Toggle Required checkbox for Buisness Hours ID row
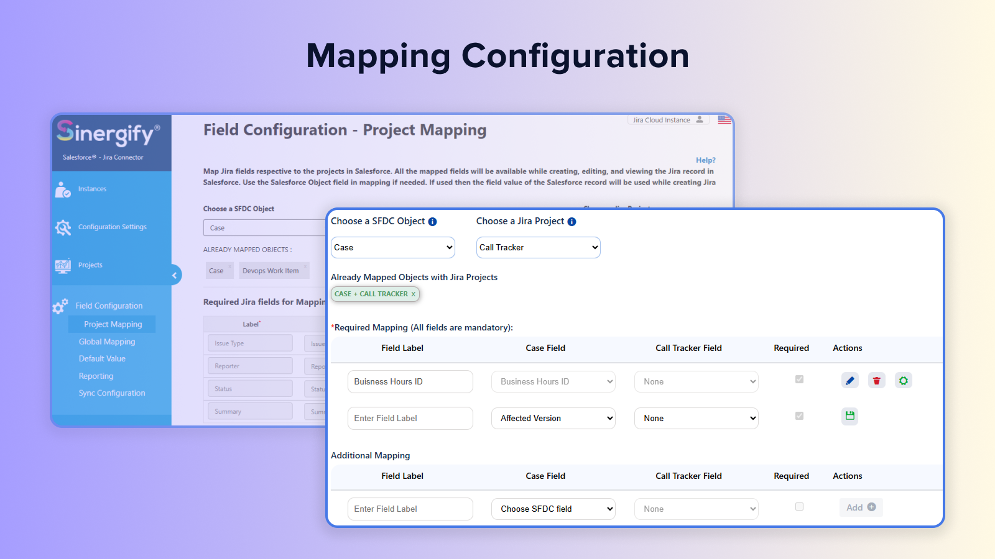The height and width of the screenshot is (559, 995). tap(800, 379)
